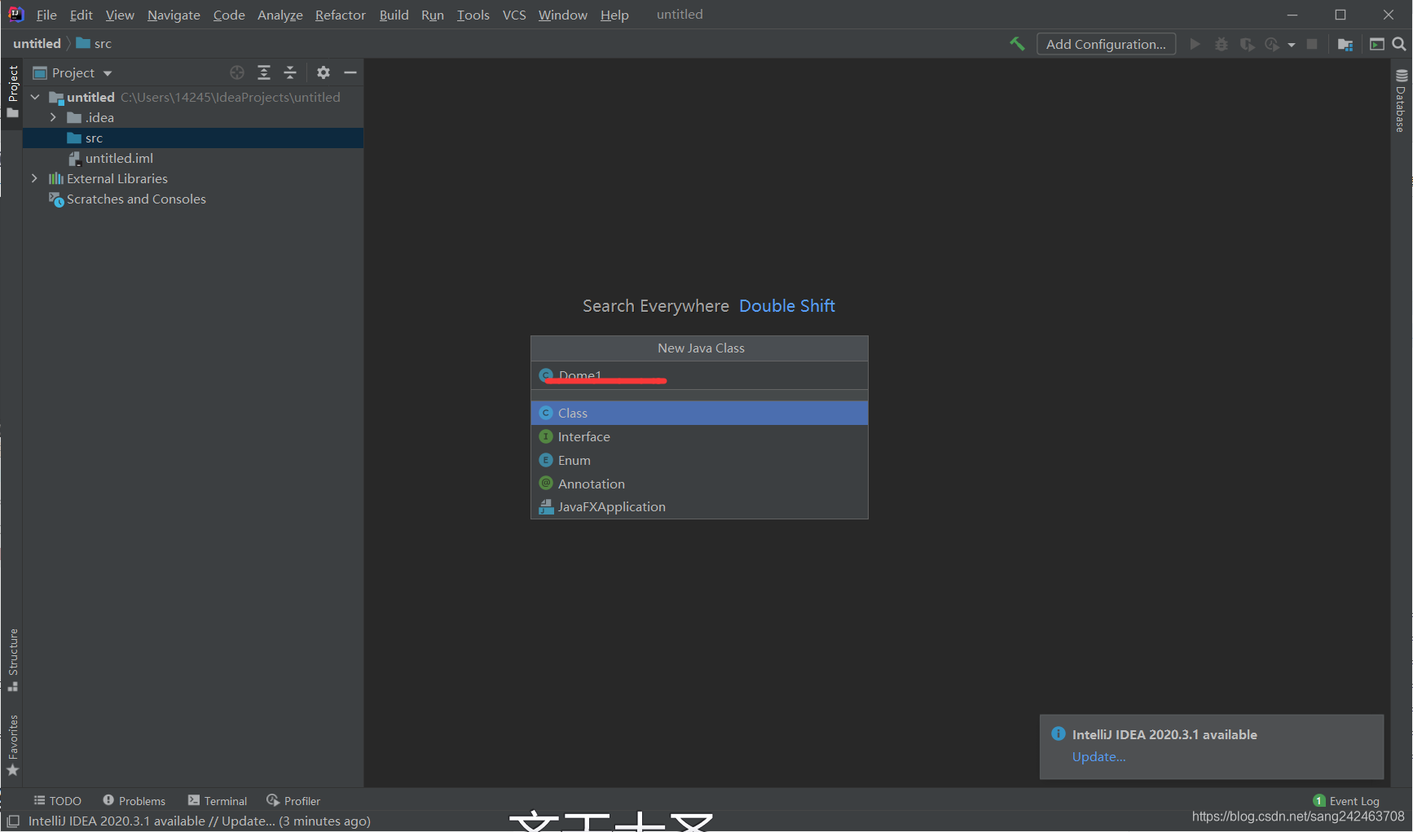This screenshot has width=1413, height=832.
Task: Open the Database side tool window
Action: click(1401, 101)
